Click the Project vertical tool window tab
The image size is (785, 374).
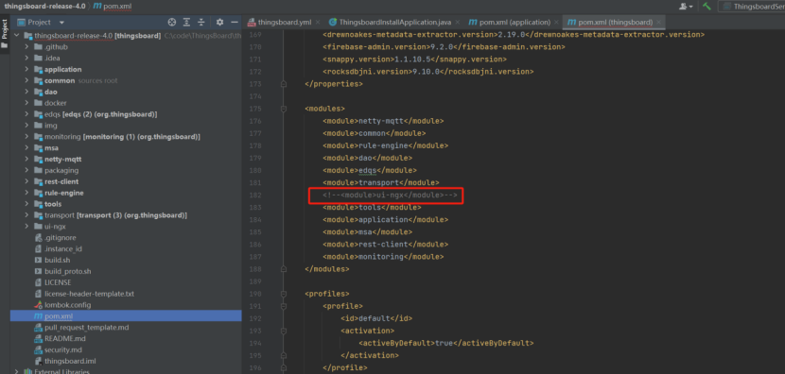5,33
